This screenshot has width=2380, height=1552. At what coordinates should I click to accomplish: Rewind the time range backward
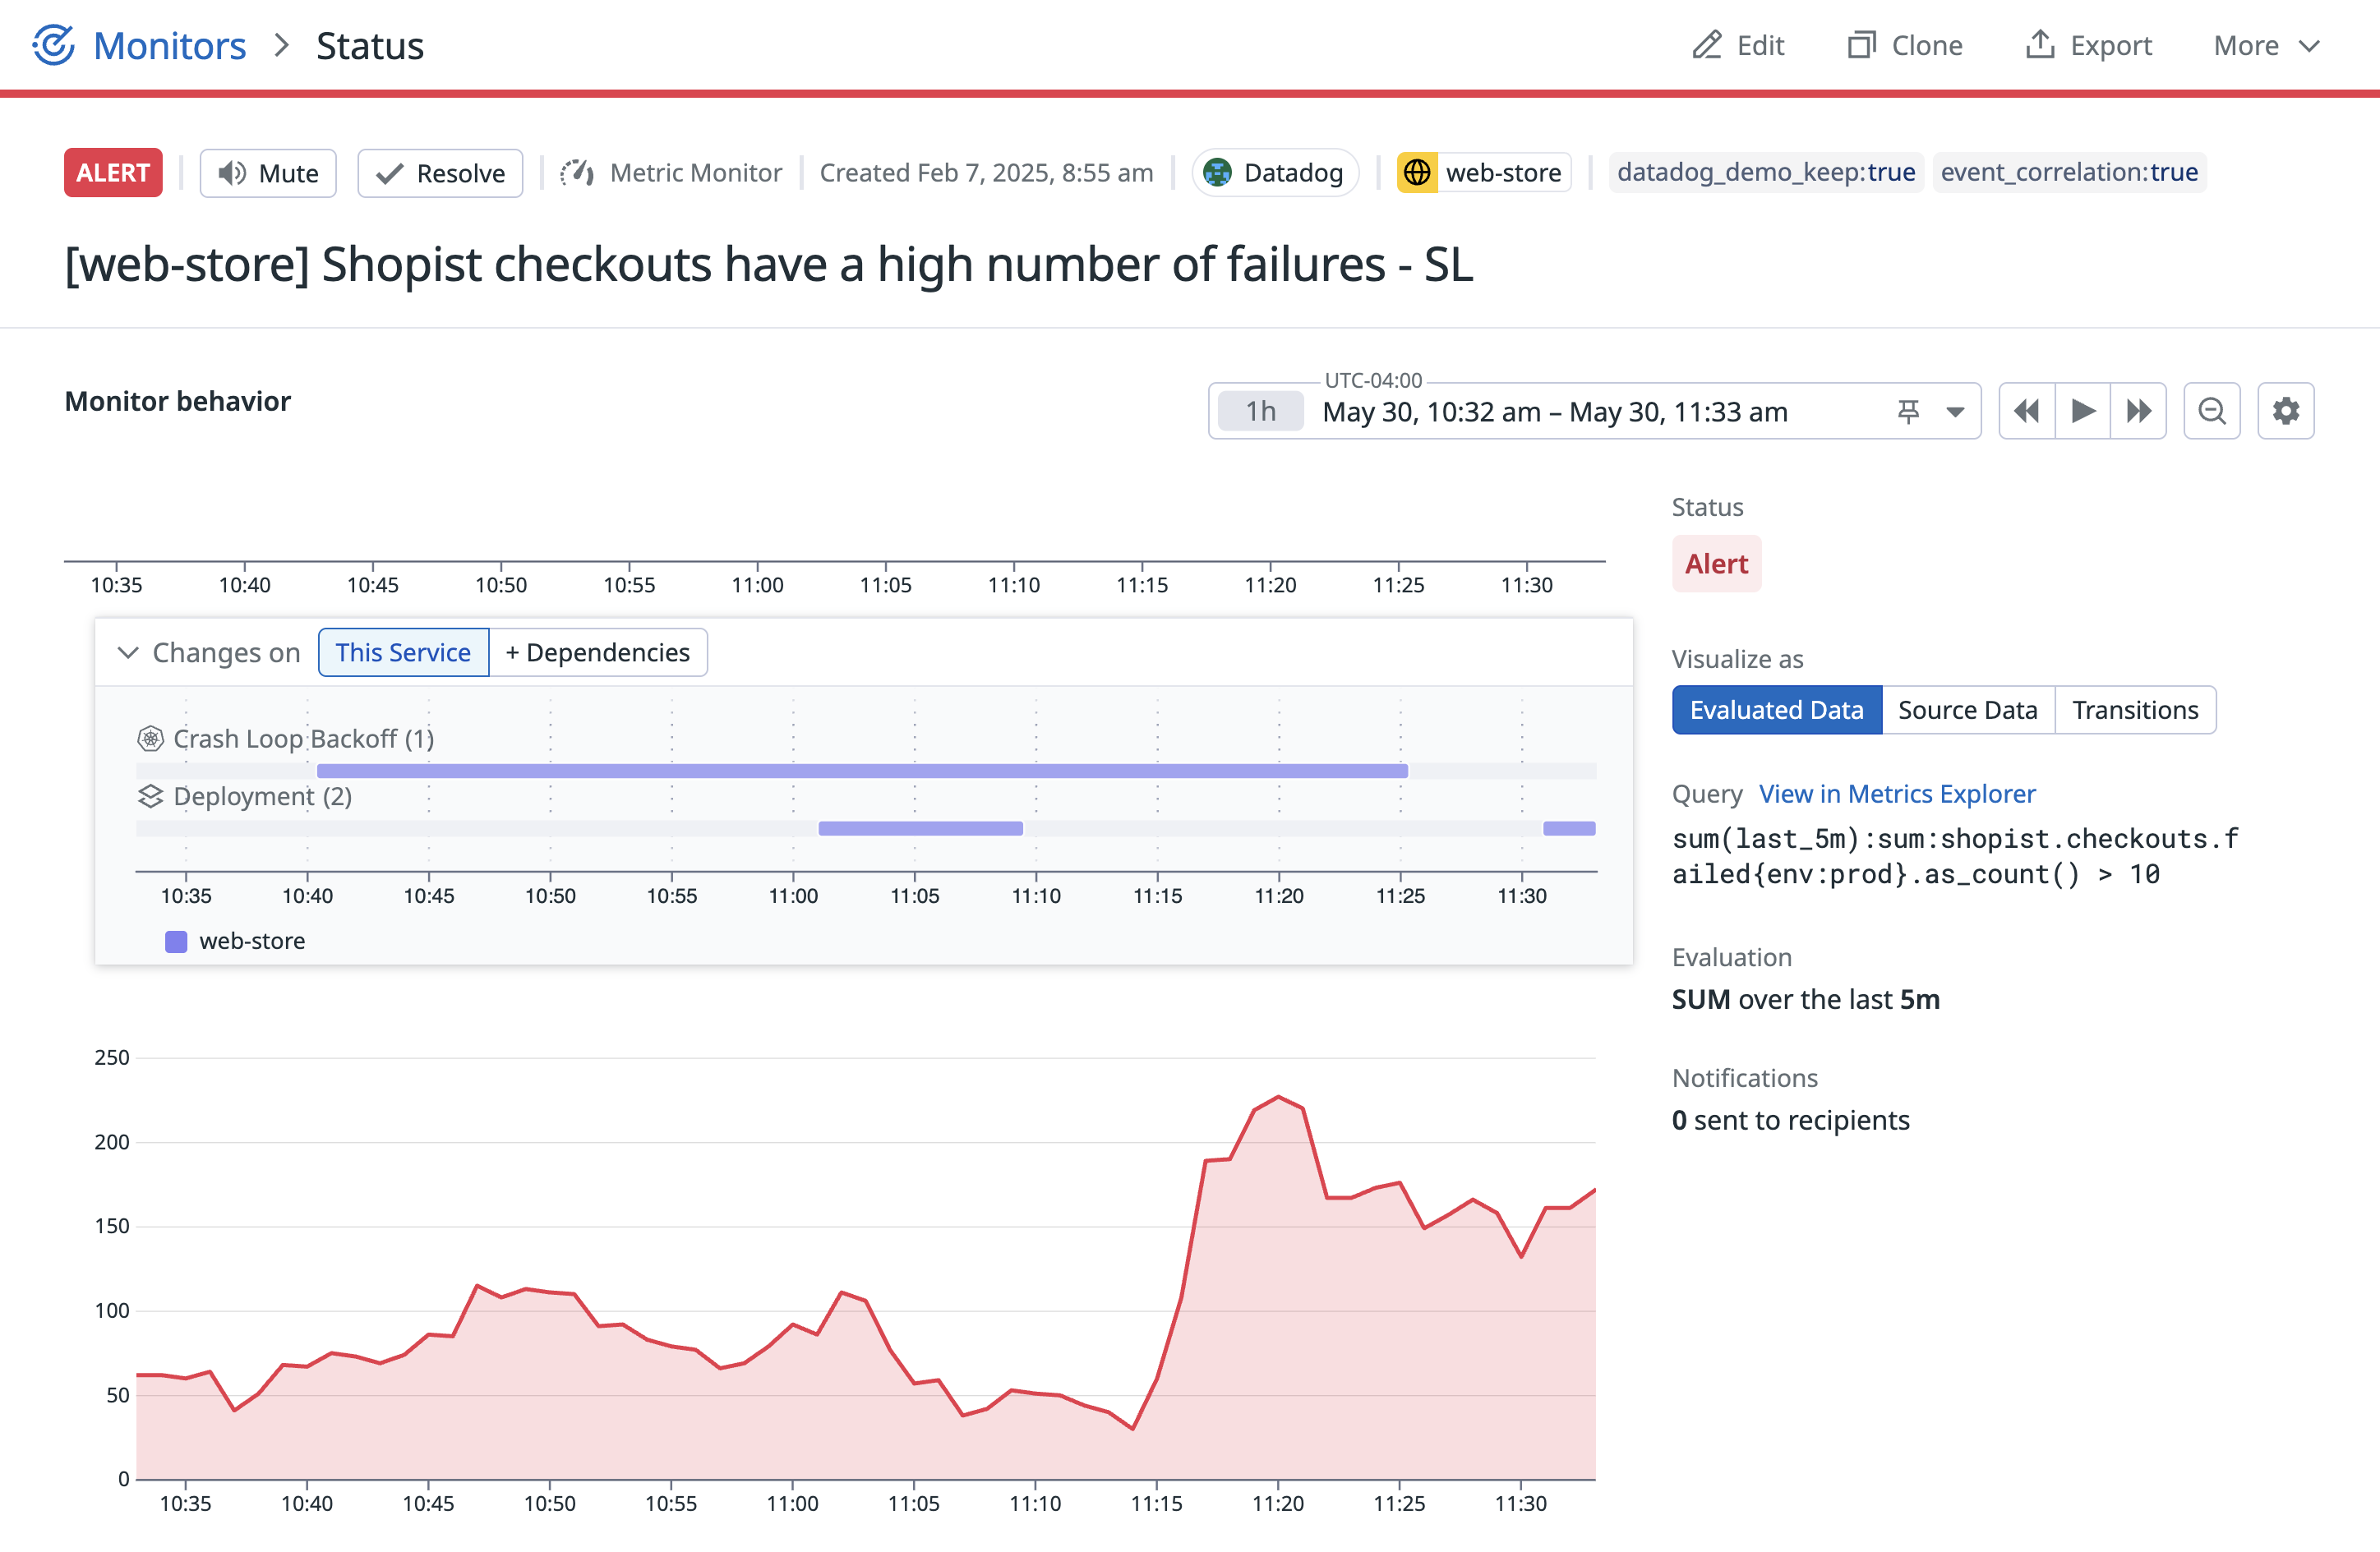[2026, 411]
